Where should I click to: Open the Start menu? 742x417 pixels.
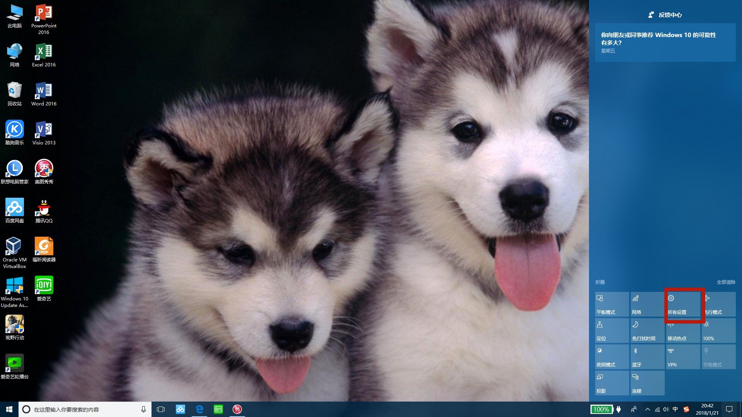(9, 409)
